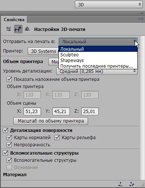Open the printer volume units dropdown
The width and height of the screenshot is (145, 188).
(x=54, y=62)
